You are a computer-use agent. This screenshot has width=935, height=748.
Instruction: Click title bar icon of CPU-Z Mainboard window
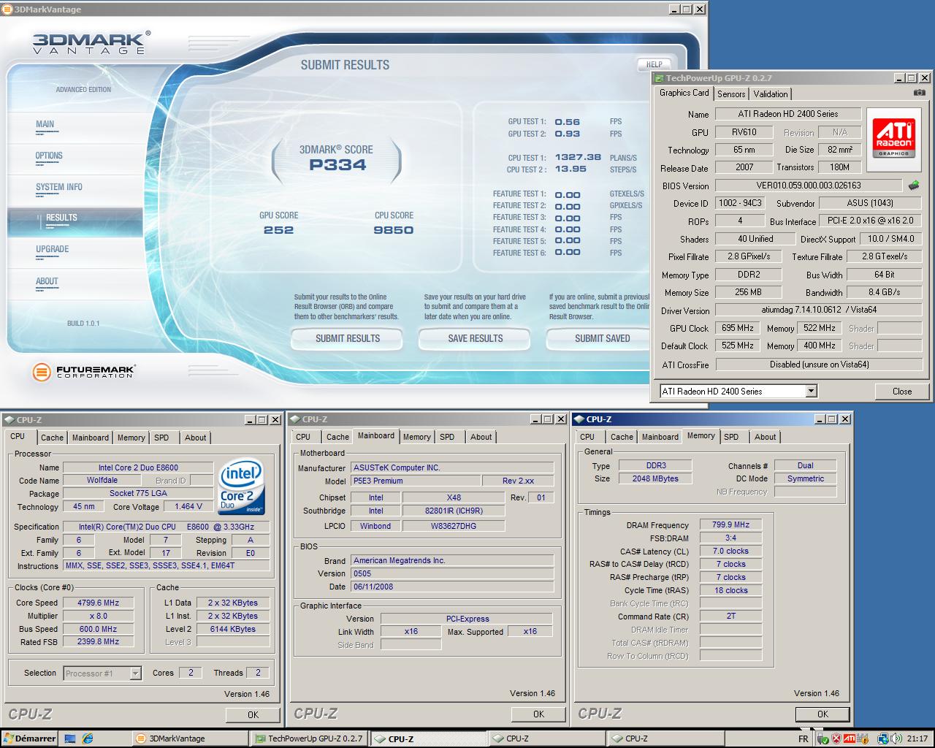click(x=294, y=419)
